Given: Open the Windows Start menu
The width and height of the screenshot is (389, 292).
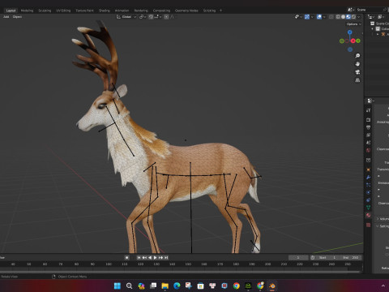Looking at the screenshot, I should 118,286.
